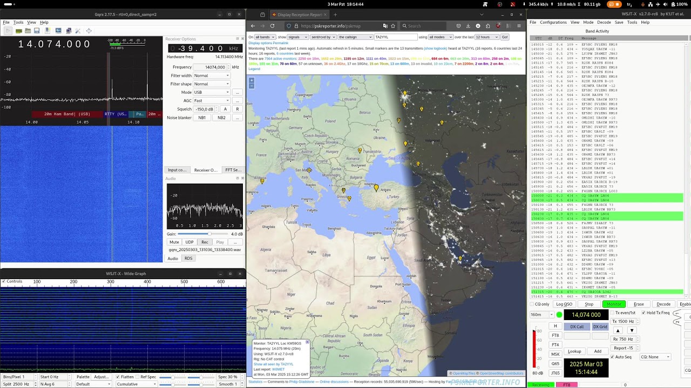
Task: Adjust WSJT-X red audio level meter
Action: pyautogui.click(x=535, y=349)
